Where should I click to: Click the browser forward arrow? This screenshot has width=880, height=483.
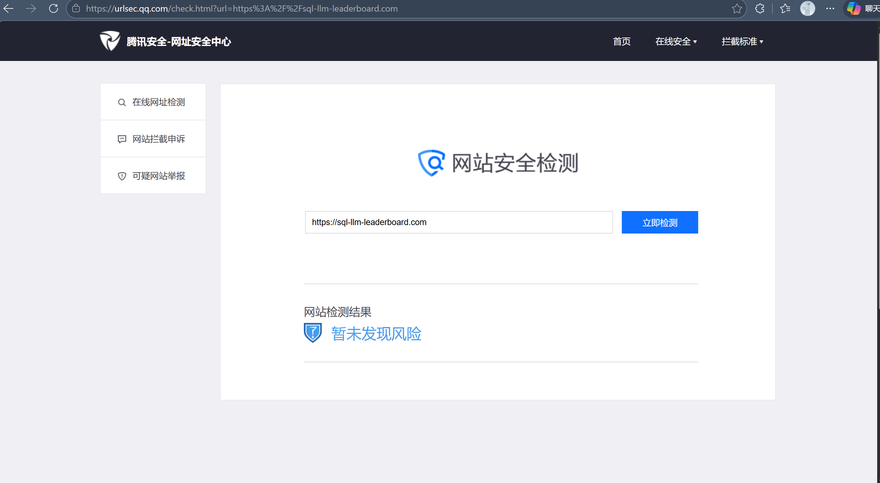click(x=31, y=8)
